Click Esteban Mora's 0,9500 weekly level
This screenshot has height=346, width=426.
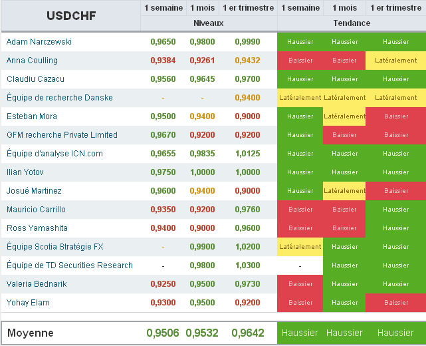point(163,116)
